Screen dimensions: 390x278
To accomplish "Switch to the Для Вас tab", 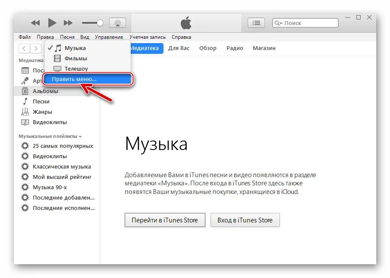I will 179,48.
